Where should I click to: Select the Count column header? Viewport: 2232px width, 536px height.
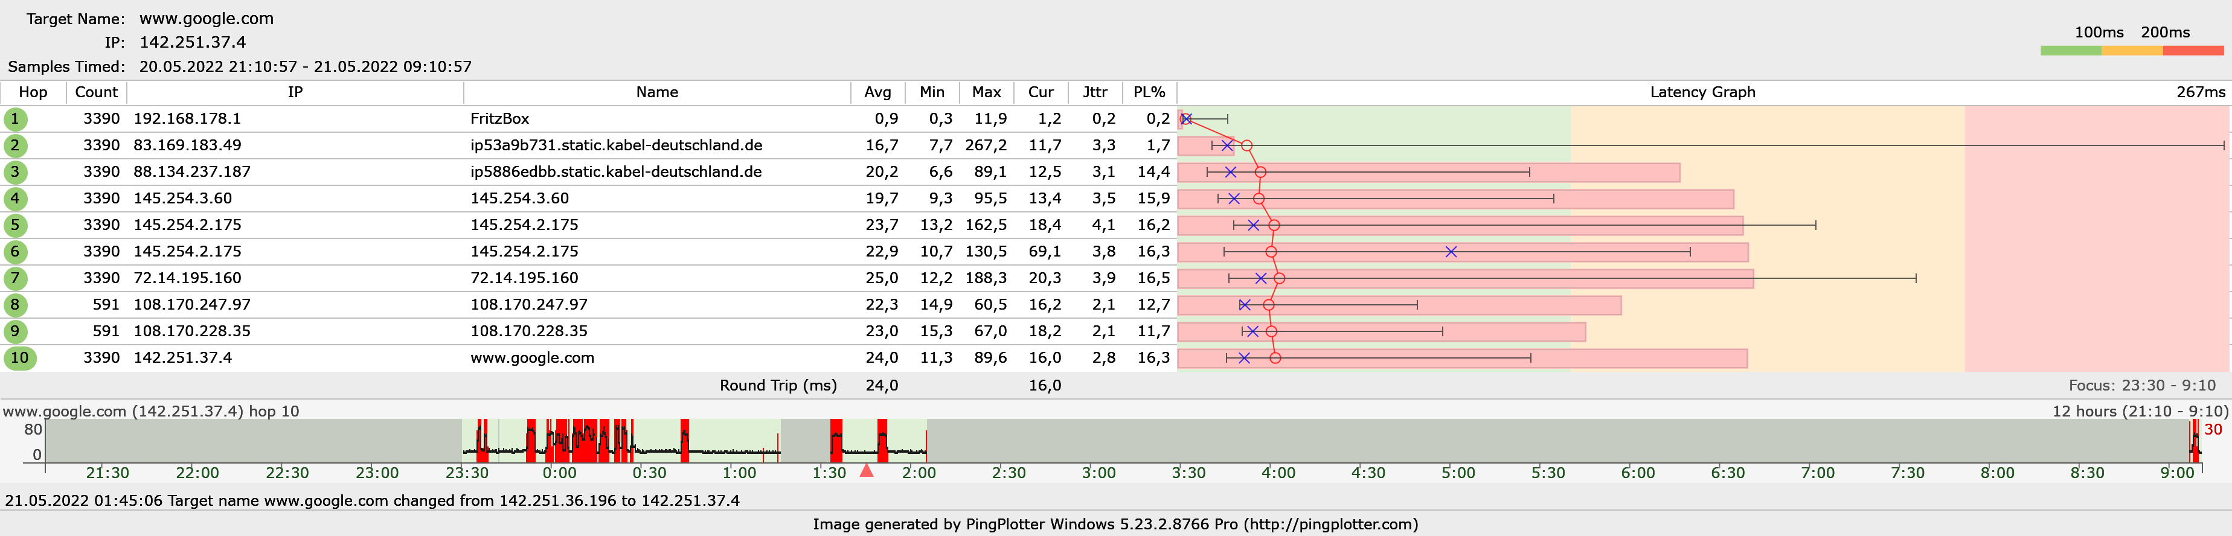pos(96,92)
